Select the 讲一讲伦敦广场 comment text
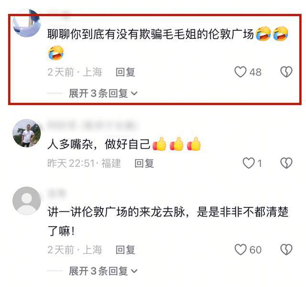306x287 pixels. 168,221
